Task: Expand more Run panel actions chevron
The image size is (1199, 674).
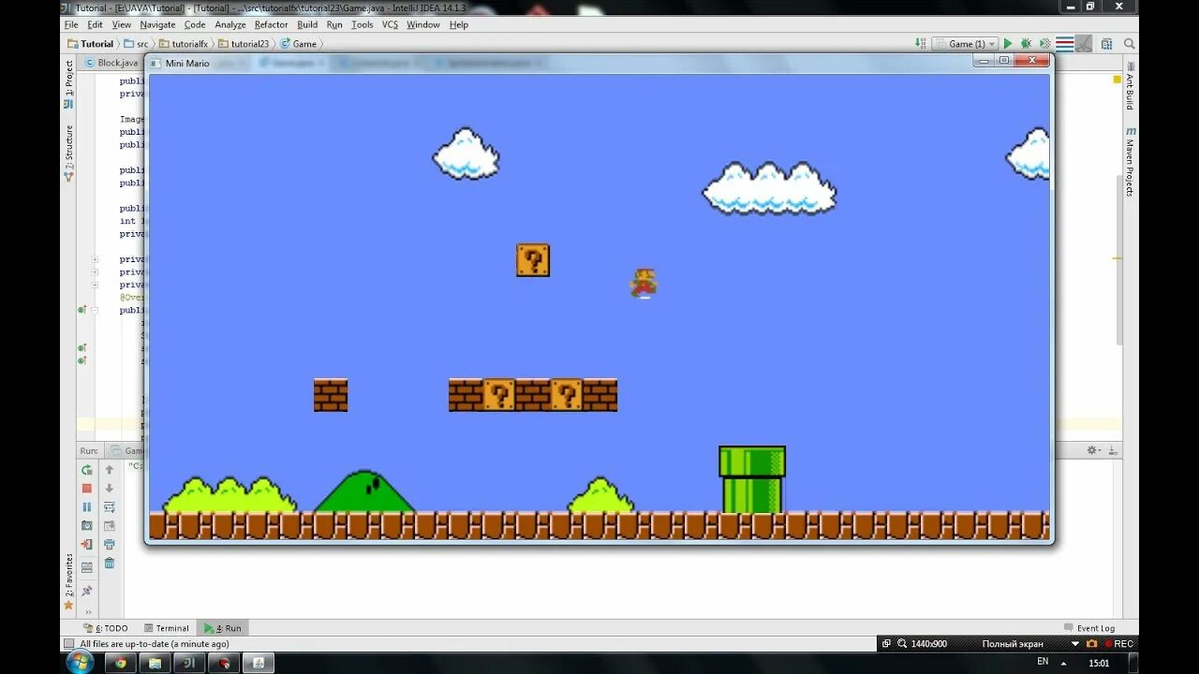Action: (x=88, y=612)
